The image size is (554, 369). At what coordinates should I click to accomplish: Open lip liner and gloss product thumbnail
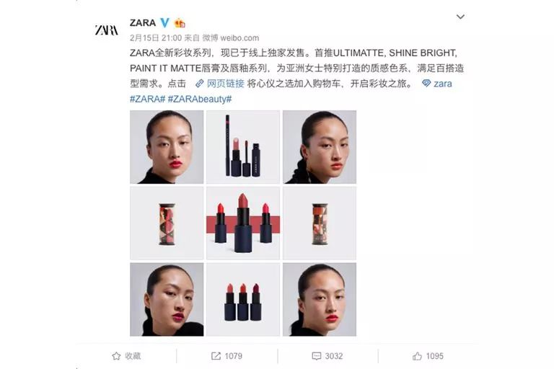243,147
